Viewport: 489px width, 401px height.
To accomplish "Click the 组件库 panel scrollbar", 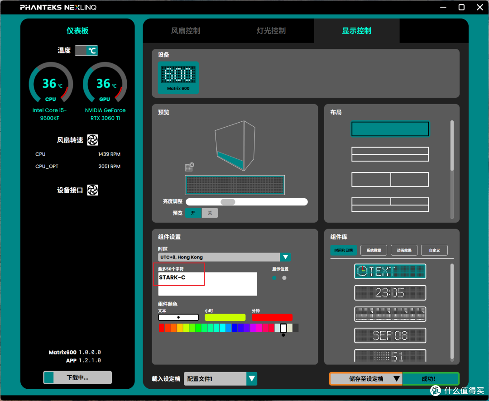I will 452,312.
